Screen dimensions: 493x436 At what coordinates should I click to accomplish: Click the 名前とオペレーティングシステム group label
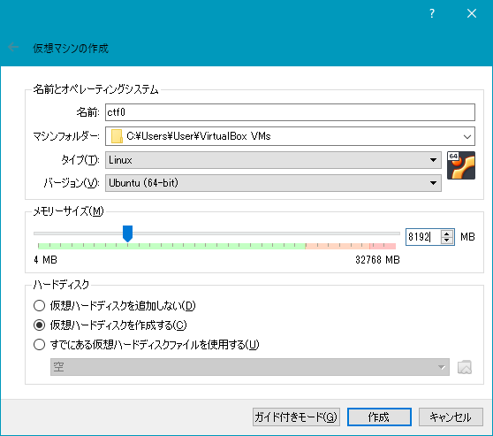(x=96, y=89)
